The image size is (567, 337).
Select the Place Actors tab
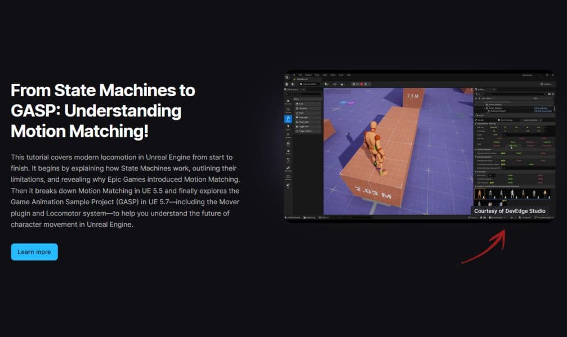(x=294, y=89)
